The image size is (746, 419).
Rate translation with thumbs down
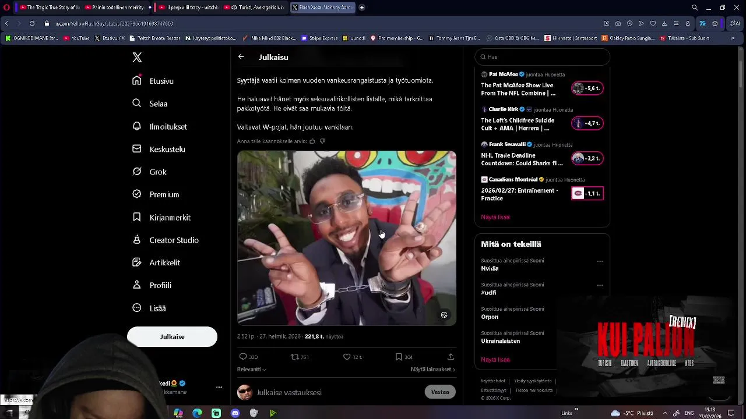[322, 141]
